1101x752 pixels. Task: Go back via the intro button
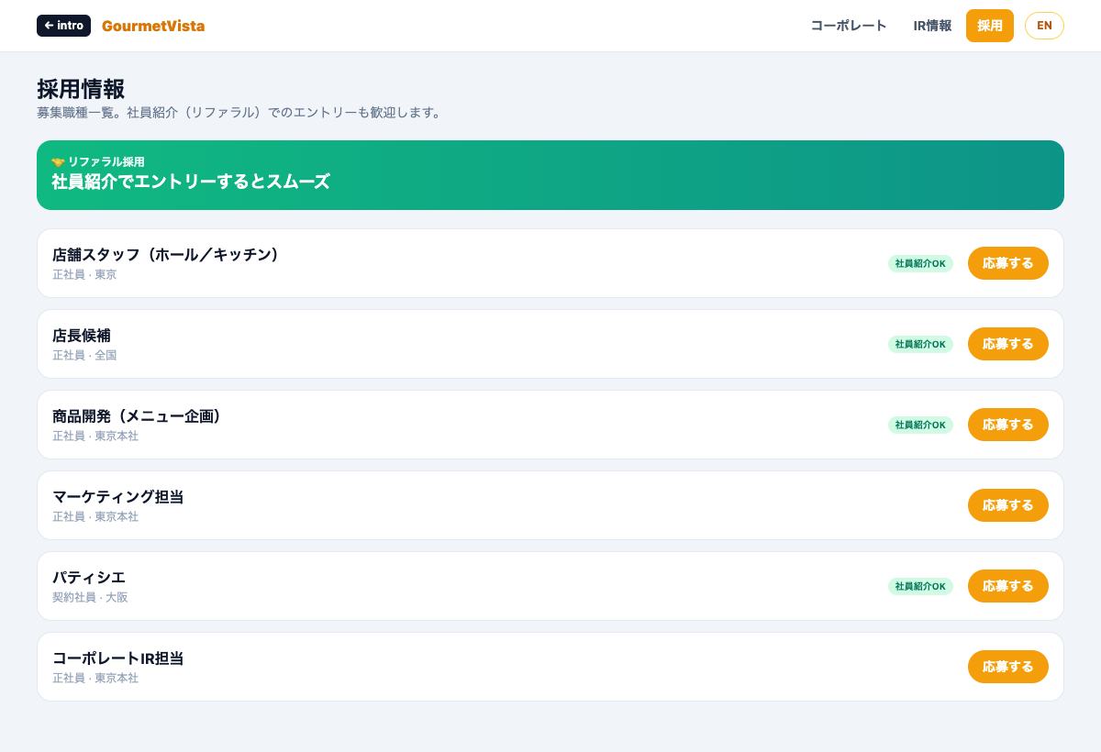63,26
